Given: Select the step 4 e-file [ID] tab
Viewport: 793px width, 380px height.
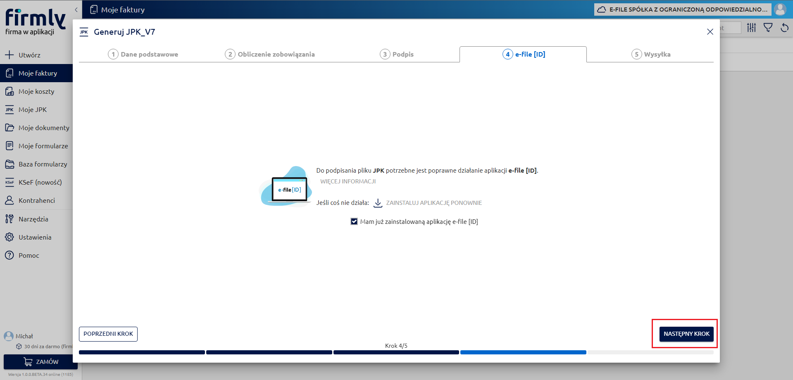Looking at the screenshot, I should 523,54.
